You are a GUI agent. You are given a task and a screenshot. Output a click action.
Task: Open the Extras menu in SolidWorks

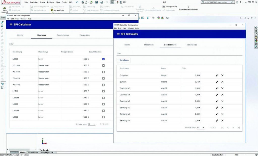coord(58,2)
